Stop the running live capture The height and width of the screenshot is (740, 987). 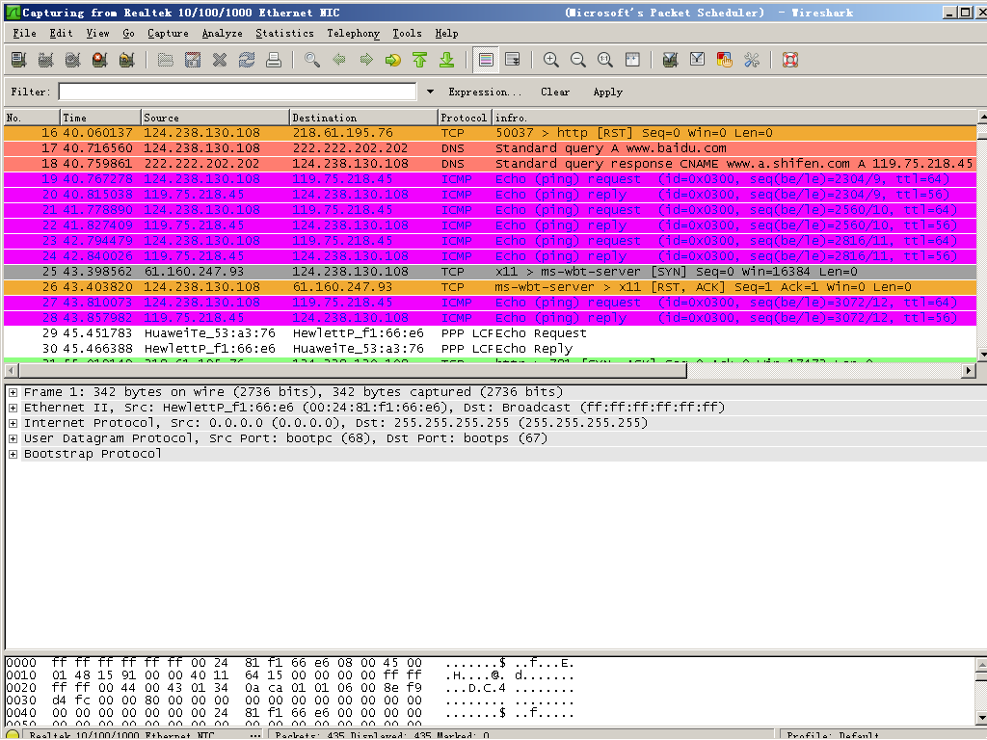(100, 60)
